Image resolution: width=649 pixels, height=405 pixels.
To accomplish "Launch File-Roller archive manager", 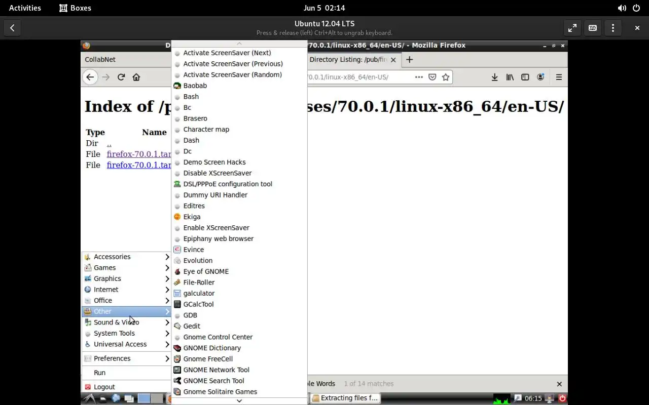I will point(239,282).
